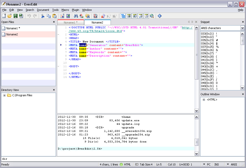Image resolution: width=246 pixels, height=168 pixels.
Task: Open Find with the binoculars icon
Action: tap(76, 16)
